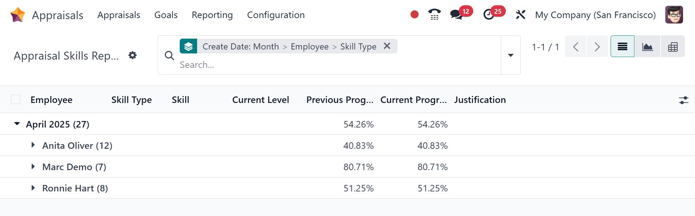Remove the group-by filter facet

(x=387, y=46)
